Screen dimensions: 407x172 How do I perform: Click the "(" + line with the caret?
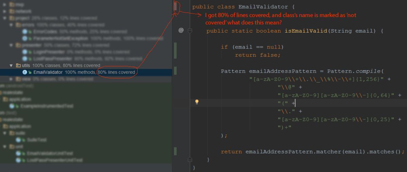pyautogui.click(x=287, y=103)
